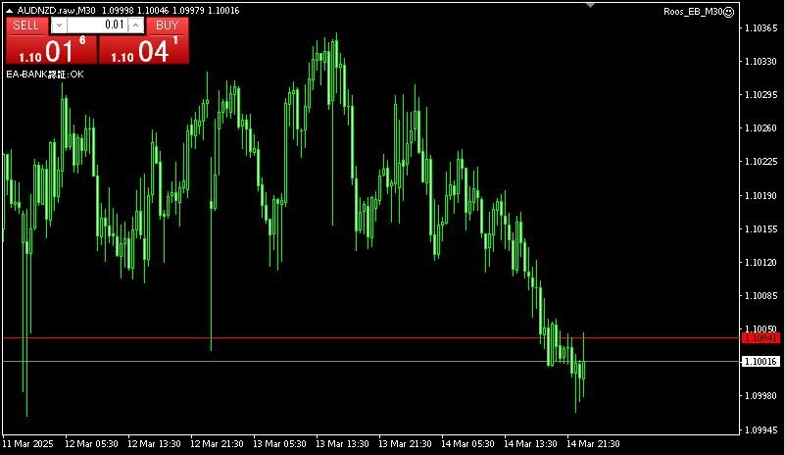Click the sell price 1.10 01 tile
Screen dimensions: 785x455
coord(51,51)
